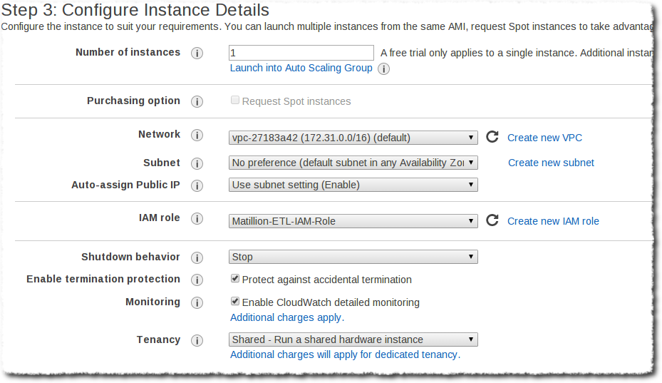The width and height of the screenshot is (662, 383).
Task: Expand the Shutdown behavior dropdown
Action: (x=353, y=257)
